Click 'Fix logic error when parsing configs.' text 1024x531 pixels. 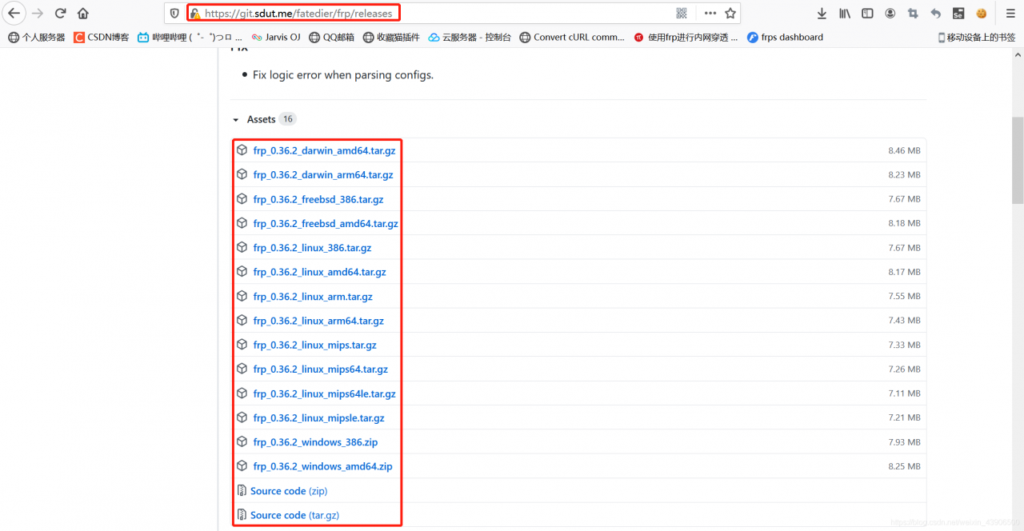343,74
